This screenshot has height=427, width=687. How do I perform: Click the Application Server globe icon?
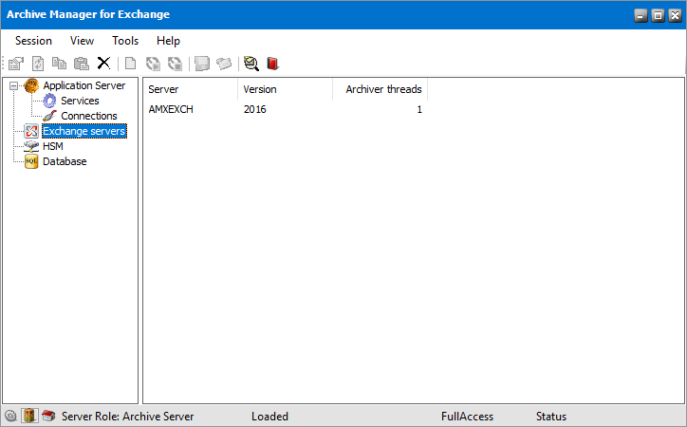click(x=31, y=85)
